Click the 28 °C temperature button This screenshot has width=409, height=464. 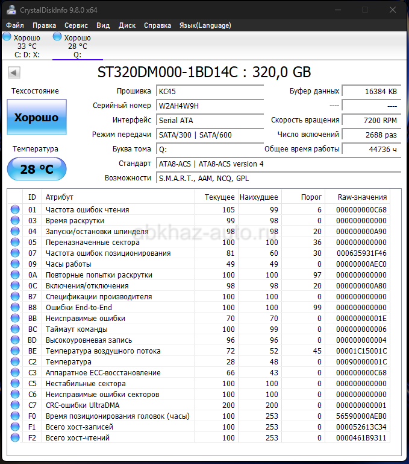coord(36,169)
